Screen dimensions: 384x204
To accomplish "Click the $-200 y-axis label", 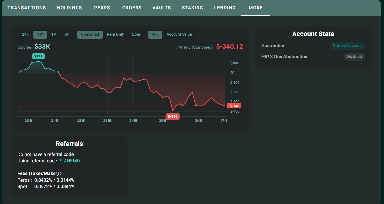I will point(235,92).
